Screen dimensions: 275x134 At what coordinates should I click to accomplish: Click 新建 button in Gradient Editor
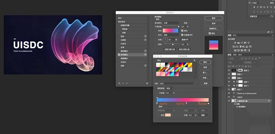tap(205, 83)
